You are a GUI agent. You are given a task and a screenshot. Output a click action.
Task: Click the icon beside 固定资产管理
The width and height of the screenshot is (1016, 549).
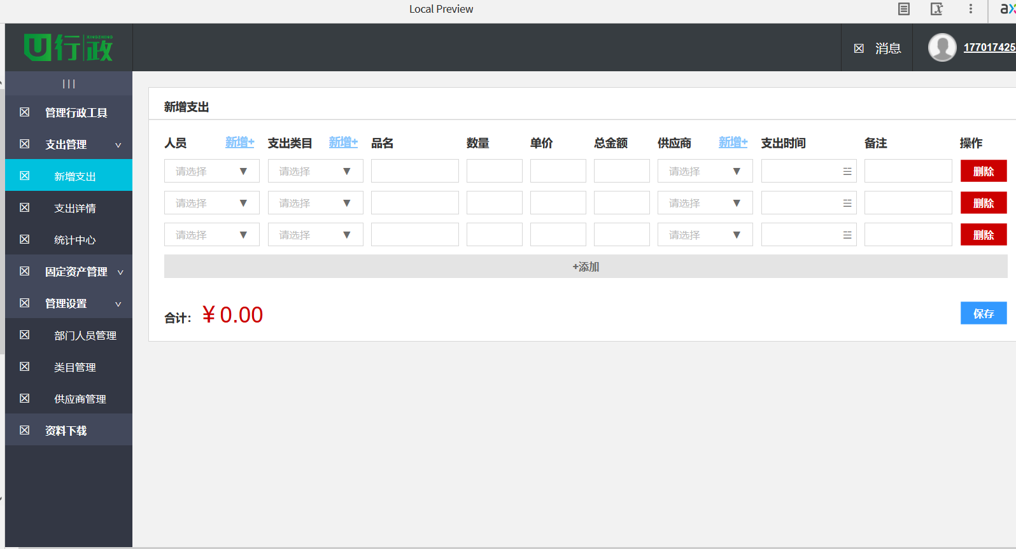click(25, 271)
